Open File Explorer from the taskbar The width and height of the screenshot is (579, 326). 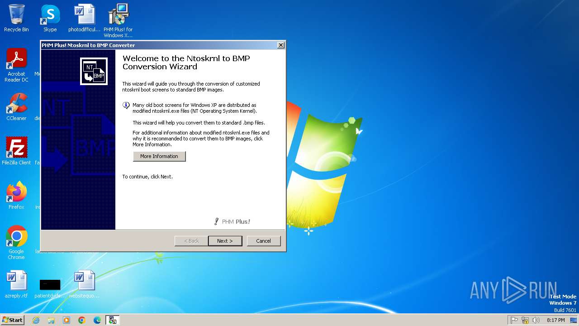(x=51, y=320)
